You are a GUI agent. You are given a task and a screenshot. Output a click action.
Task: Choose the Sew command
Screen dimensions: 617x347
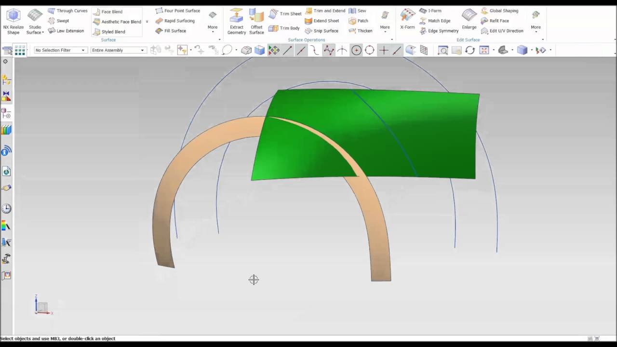(x=357, y=11)
